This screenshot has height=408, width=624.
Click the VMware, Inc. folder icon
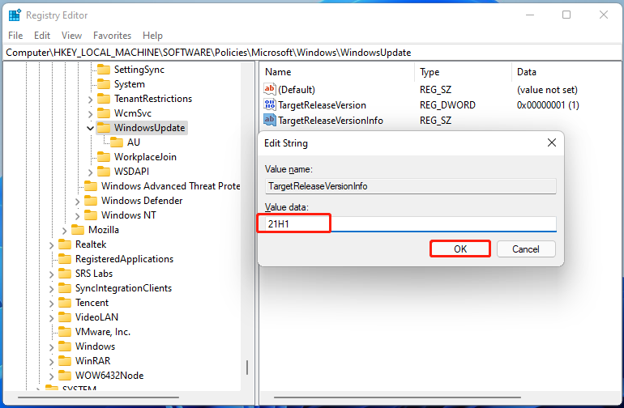[65, 332]
